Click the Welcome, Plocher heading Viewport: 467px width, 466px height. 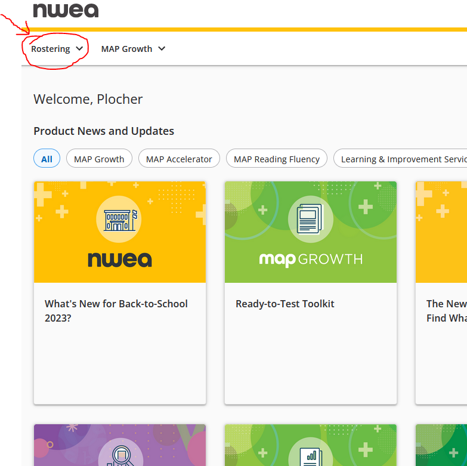point(88,99)
